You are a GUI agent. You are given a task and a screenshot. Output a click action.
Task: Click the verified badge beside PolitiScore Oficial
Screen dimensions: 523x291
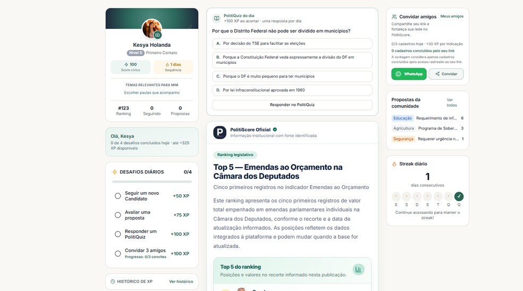pos(275,129)
